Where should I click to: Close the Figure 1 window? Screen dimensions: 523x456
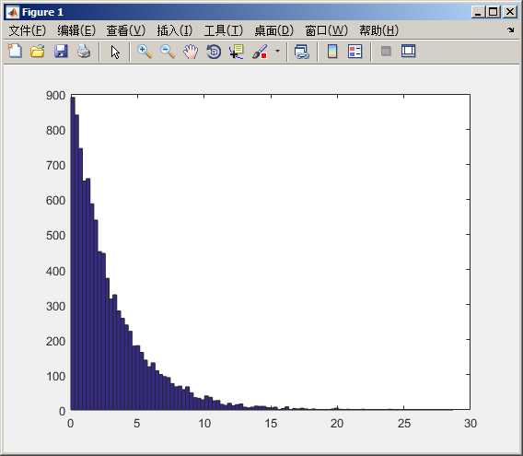point(510,12)
